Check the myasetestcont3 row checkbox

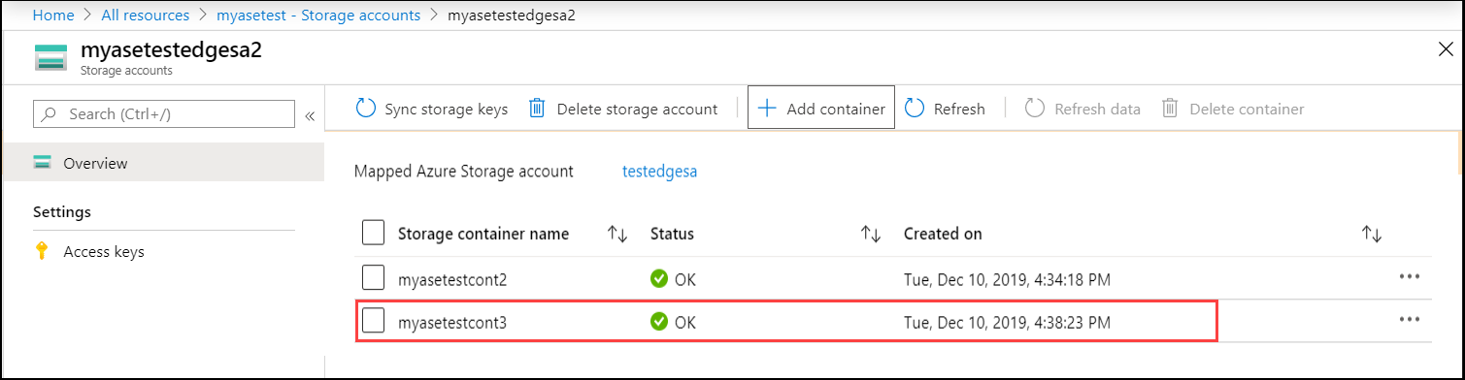tap(374, 322)
